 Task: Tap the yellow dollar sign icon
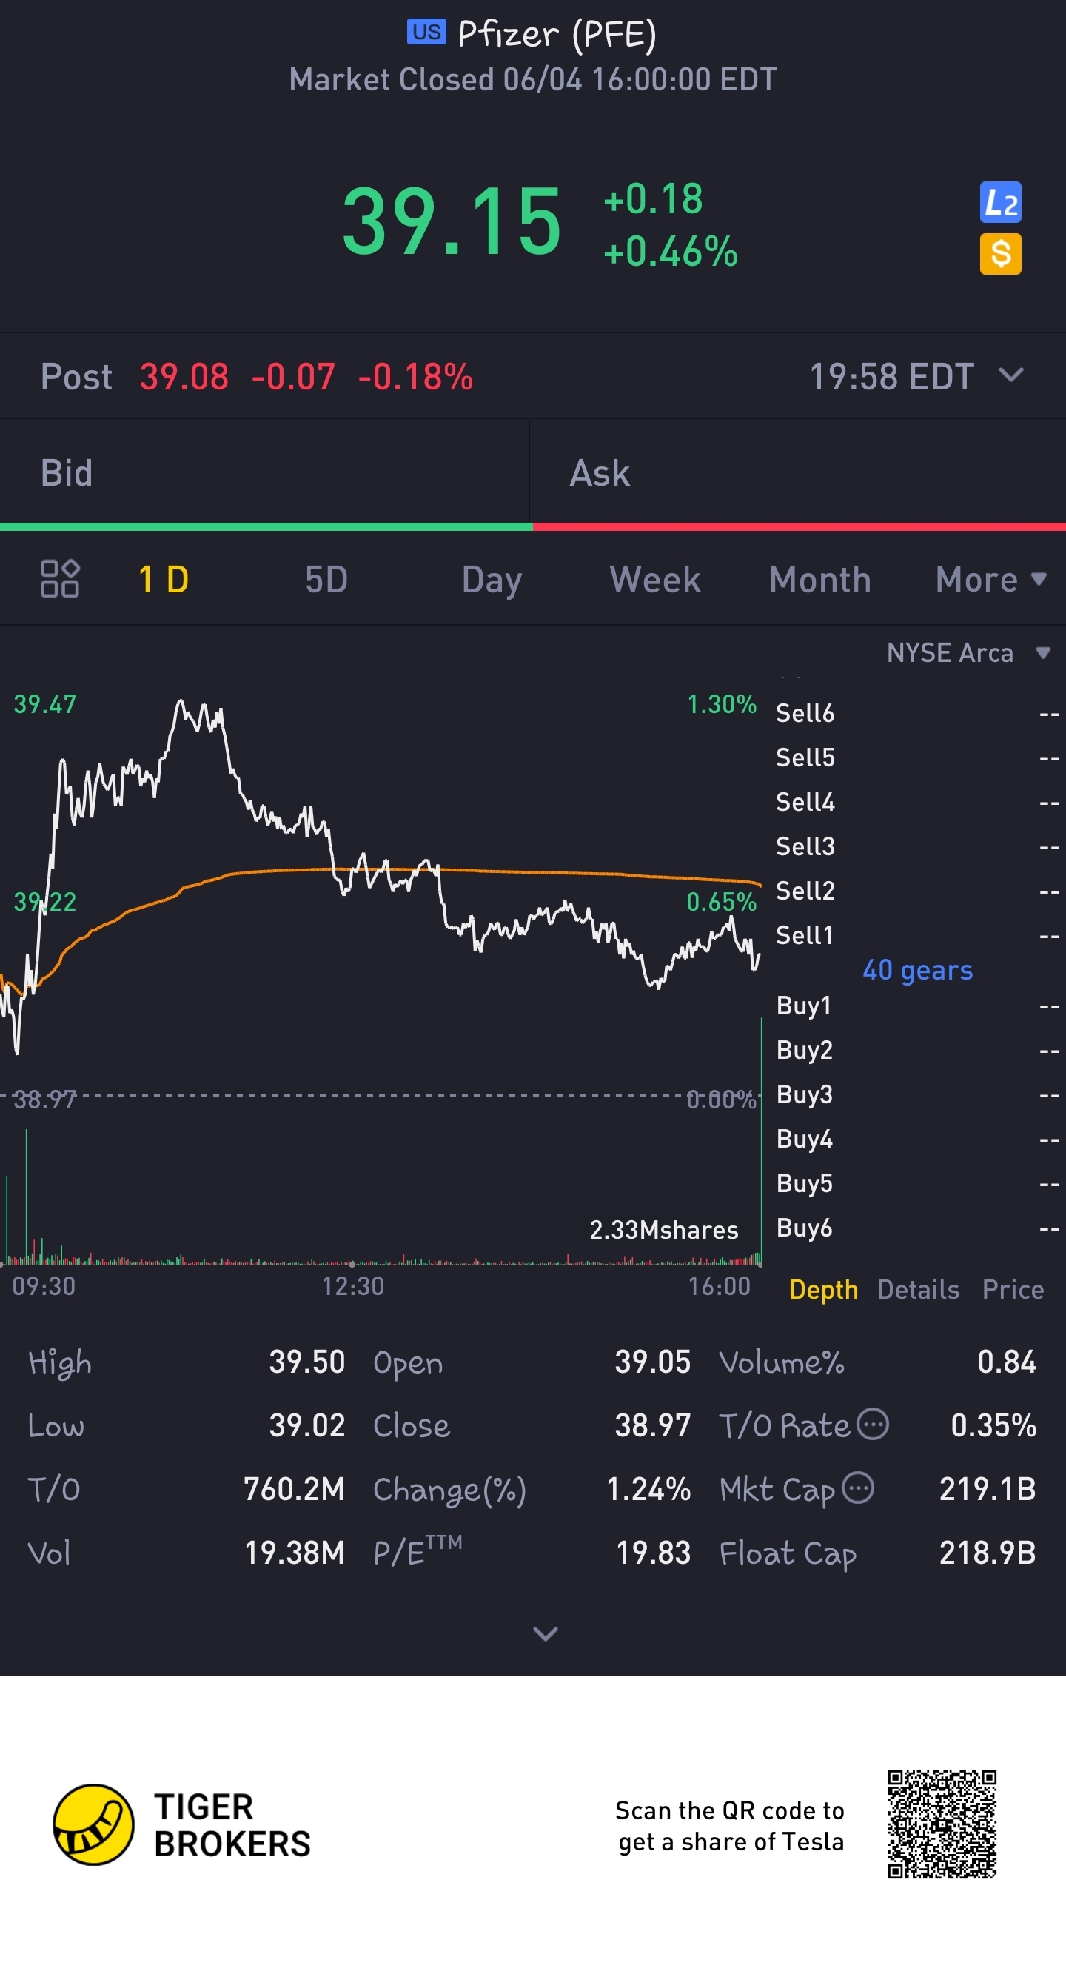click(1000, 254)
